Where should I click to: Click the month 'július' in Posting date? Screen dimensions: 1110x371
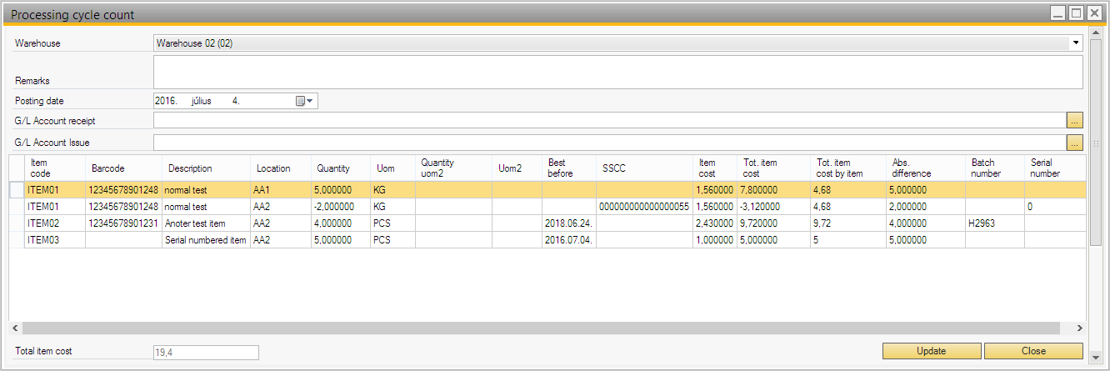(x=200, y=101)
